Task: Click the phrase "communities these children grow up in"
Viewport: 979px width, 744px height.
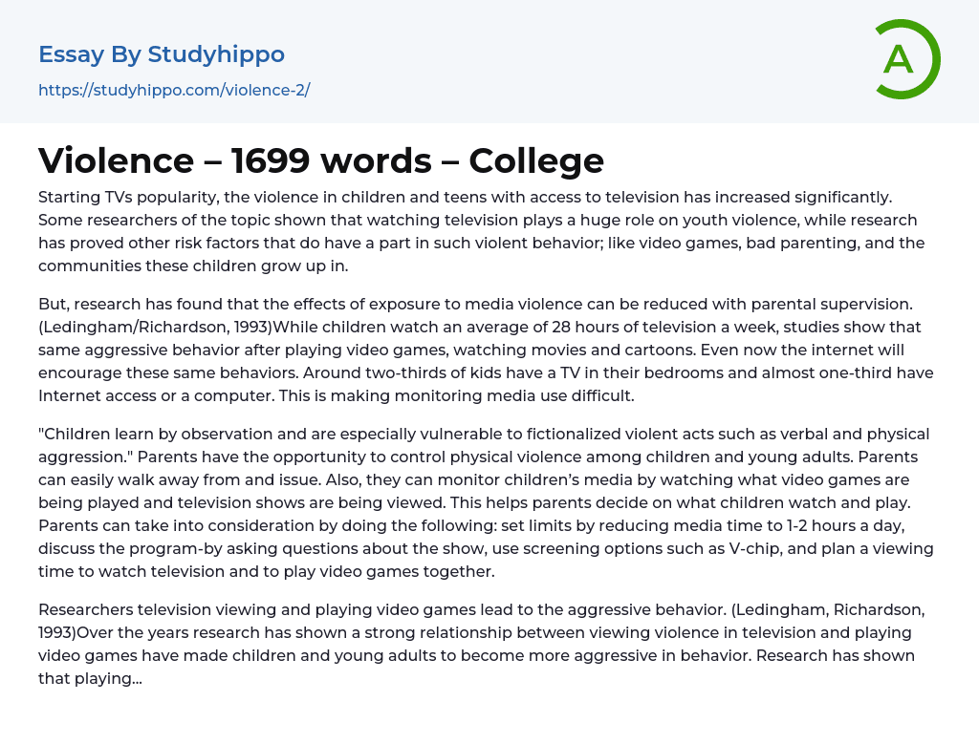Action: point(193,266)
